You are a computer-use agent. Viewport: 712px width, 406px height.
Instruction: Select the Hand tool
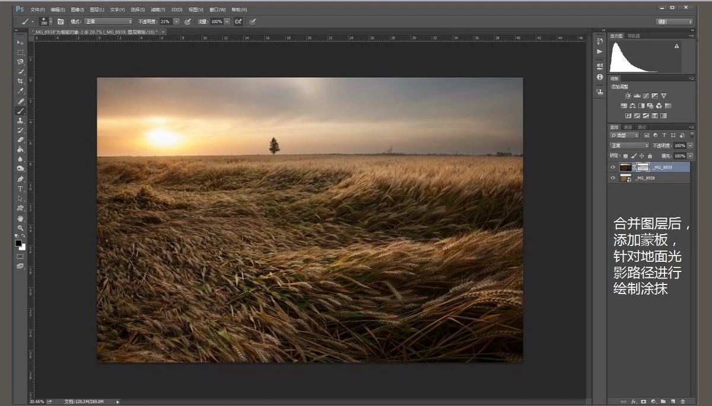[x=20, y=218]
